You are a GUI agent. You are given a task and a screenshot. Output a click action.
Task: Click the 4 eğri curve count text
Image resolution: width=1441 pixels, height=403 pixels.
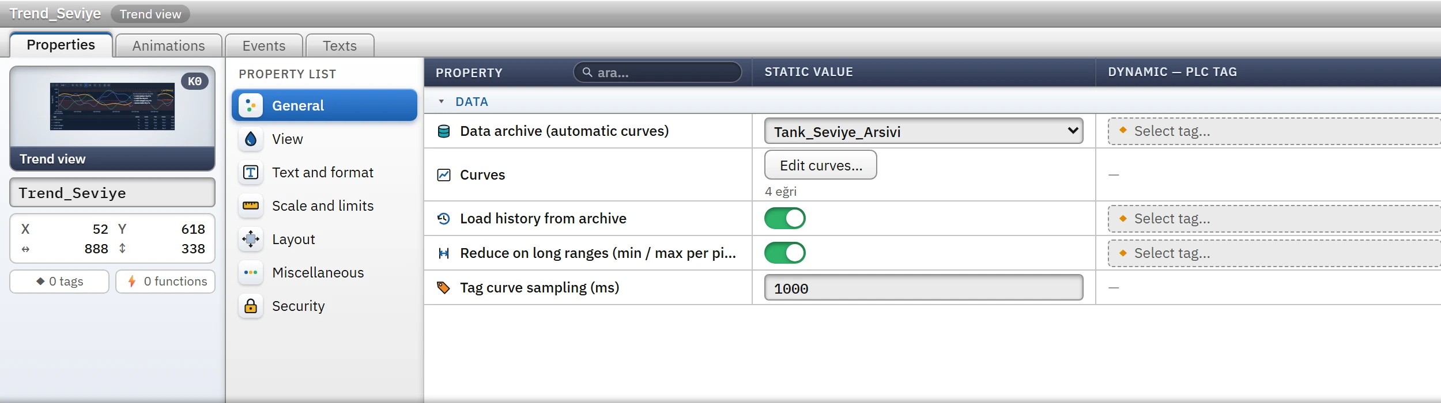(781, 192)
